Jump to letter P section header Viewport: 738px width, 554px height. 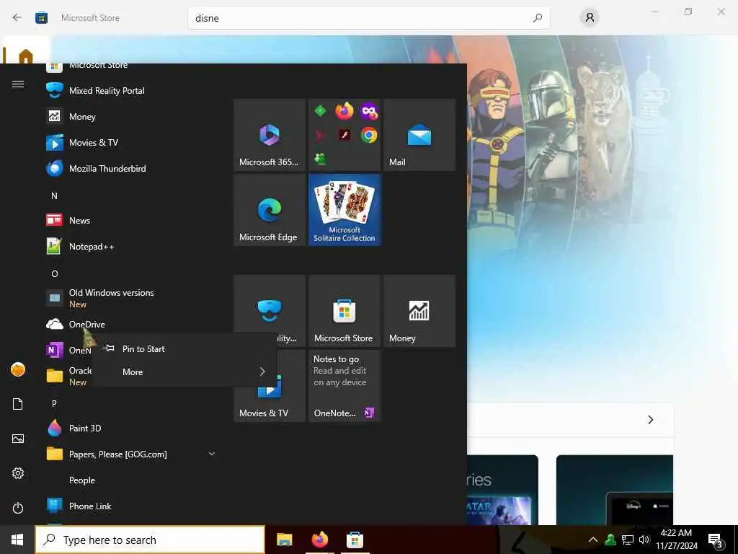54,403
